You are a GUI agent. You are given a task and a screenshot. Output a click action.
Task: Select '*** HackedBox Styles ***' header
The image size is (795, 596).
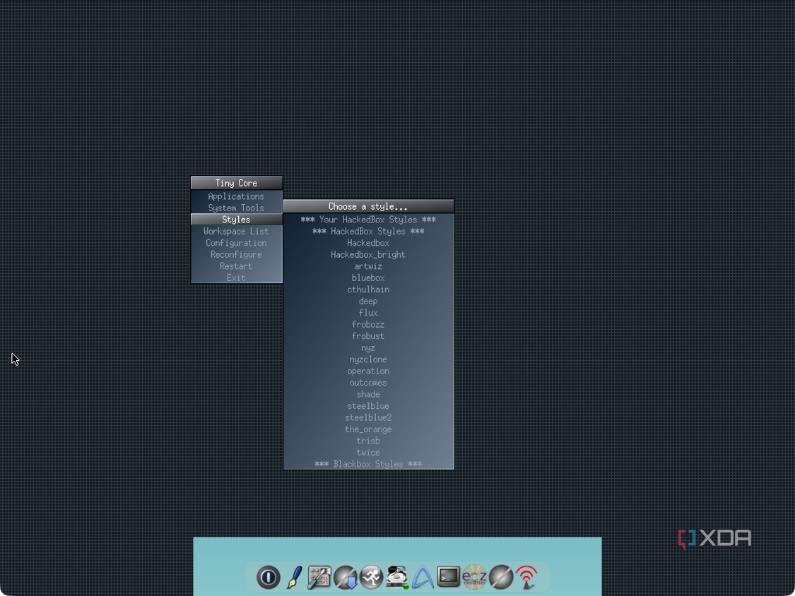(369, 231)
